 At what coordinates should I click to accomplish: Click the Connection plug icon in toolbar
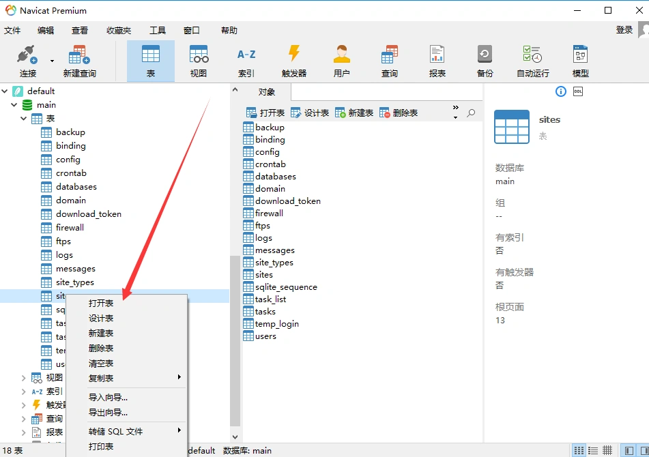click(x=27, y=55)
